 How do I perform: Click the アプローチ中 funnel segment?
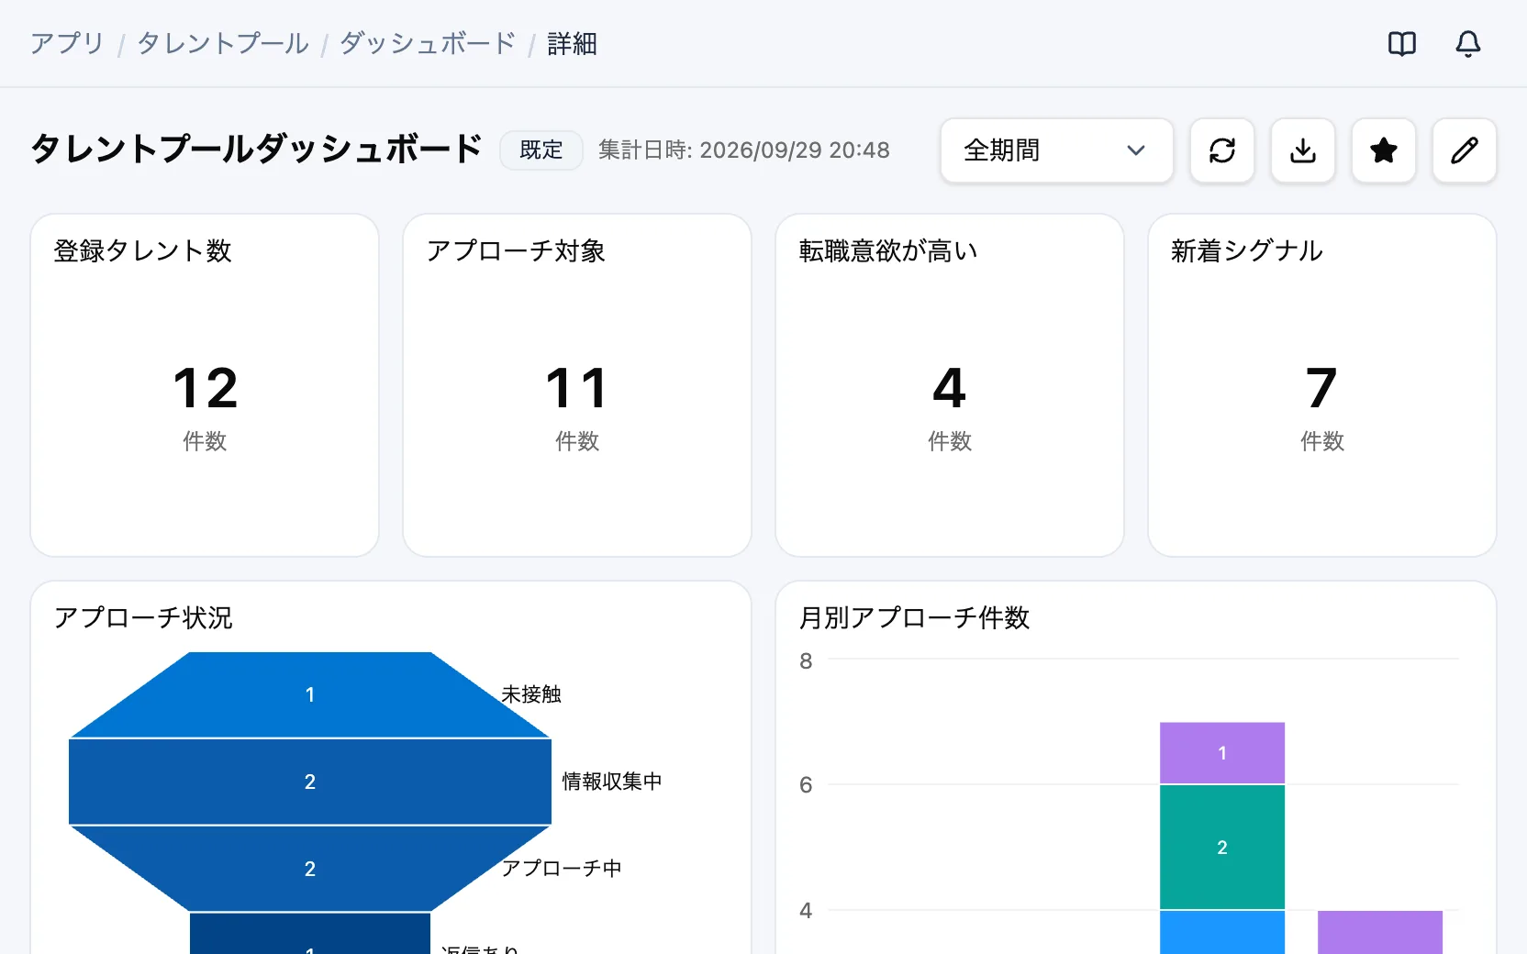310,869
